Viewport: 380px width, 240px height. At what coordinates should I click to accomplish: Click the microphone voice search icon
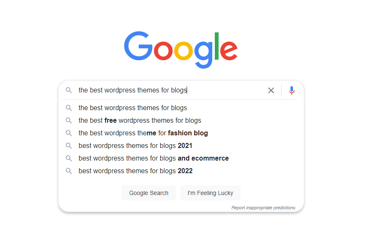tap(292, 90)
